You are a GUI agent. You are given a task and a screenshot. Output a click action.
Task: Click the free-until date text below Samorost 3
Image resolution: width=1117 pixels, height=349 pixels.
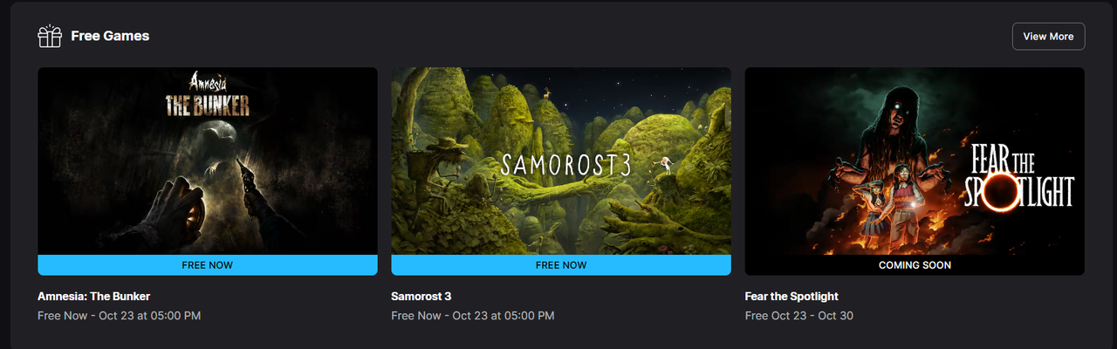[473, 316]
